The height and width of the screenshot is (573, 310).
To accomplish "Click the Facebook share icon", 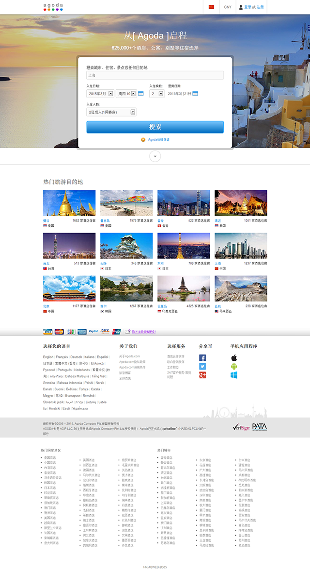I will click(x=202, y=358).
